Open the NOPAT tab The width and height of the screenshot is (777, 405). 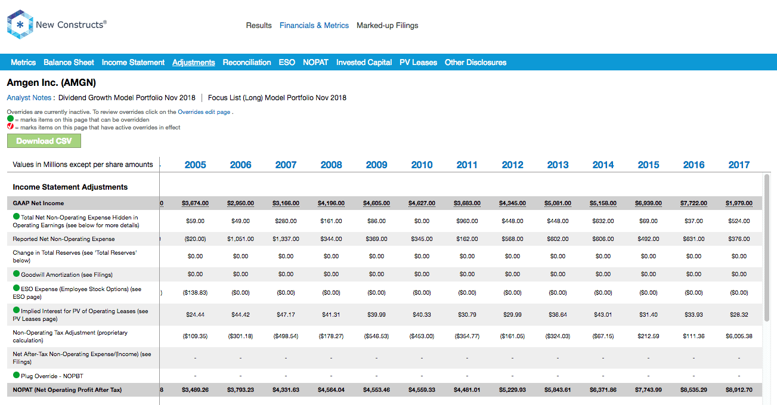coord(315,62)
